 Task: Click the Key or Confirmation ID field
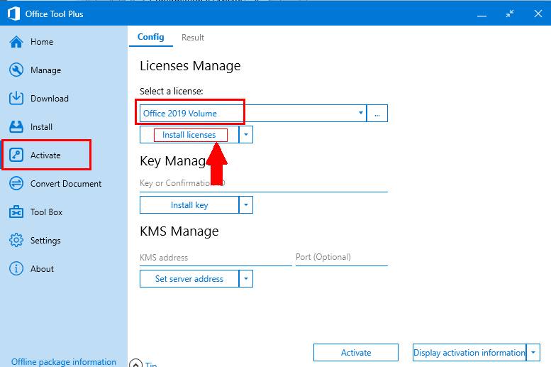[264, 183]
